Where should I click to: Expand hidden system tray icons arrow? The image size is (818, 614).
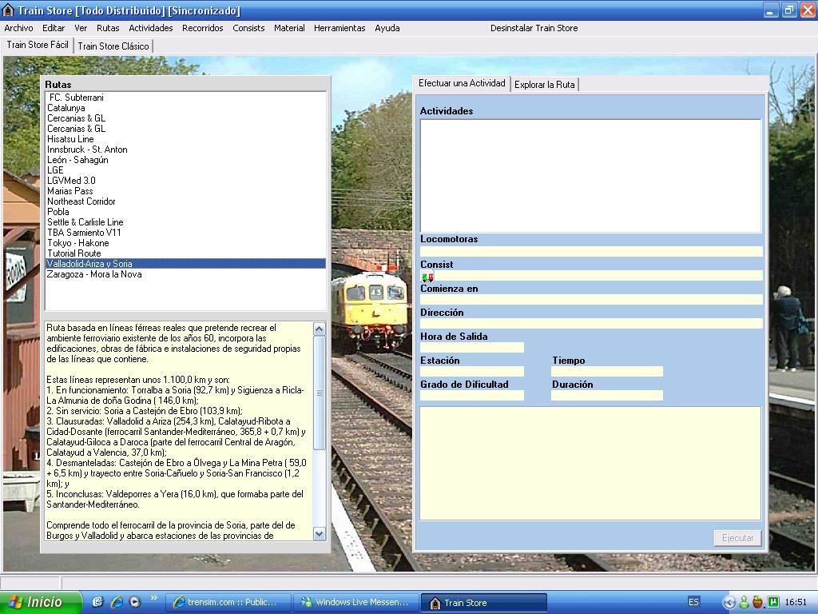point(729,603)
